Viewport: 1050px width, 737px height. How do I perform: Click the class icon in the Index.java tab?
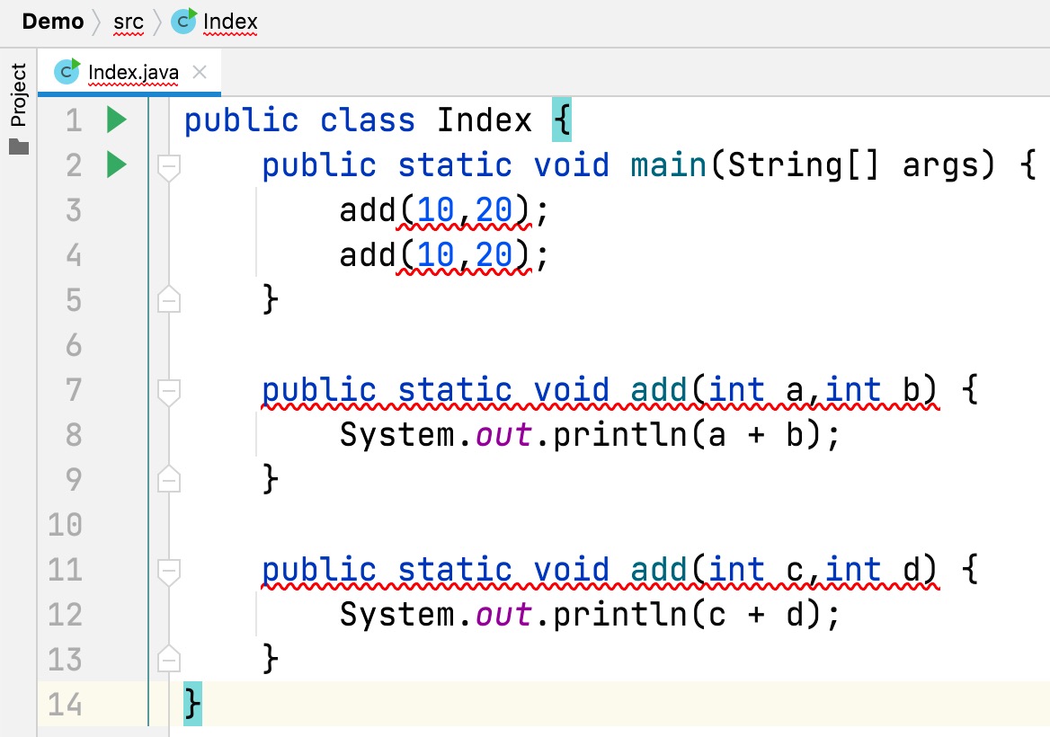click(x=67, y=71)
